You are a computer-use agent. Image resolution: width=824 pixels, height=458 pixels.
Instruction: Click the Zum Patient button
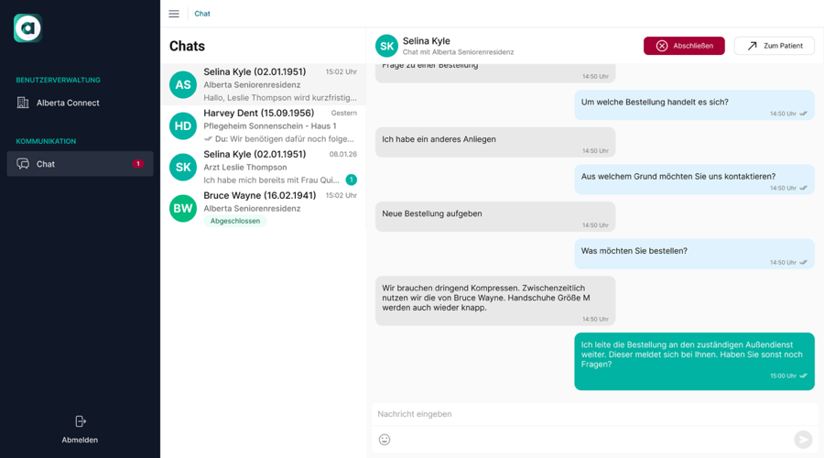pos(774,46)
